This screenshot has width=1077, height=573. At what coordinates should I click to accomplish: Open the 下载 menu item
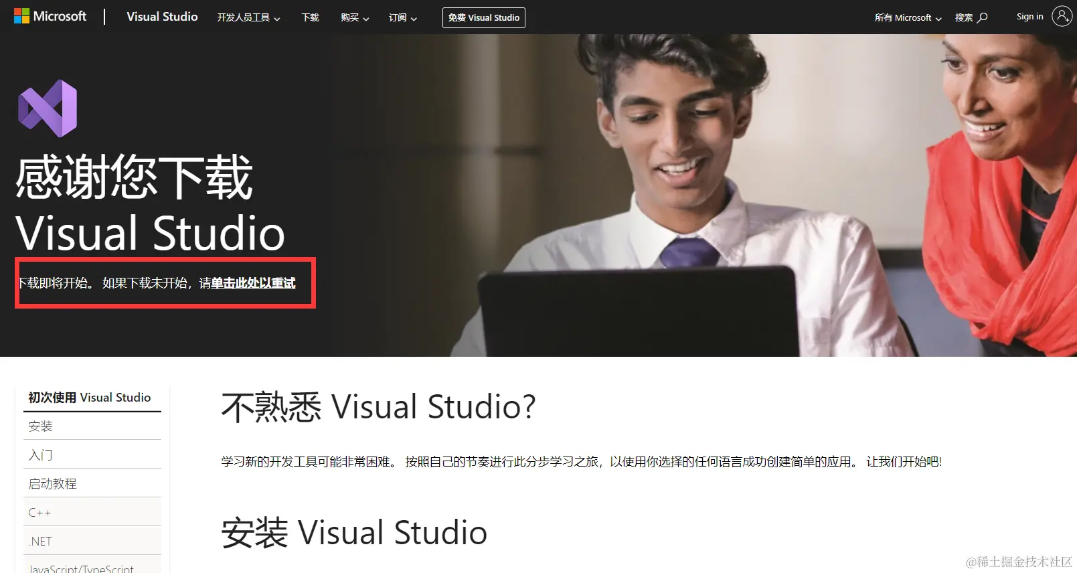coord(310,17)
